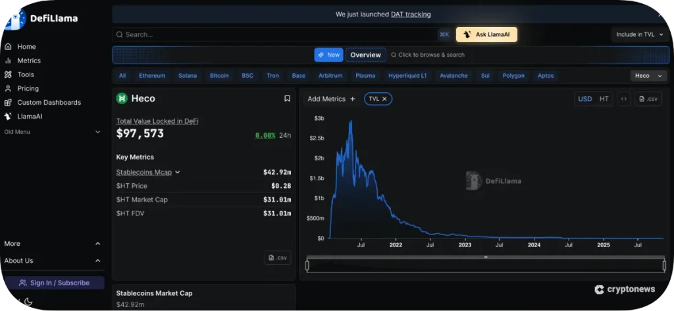The height and width of the screenshot is (311, 674).
Task: Click the New button
Action: click(x=329, y=55)
